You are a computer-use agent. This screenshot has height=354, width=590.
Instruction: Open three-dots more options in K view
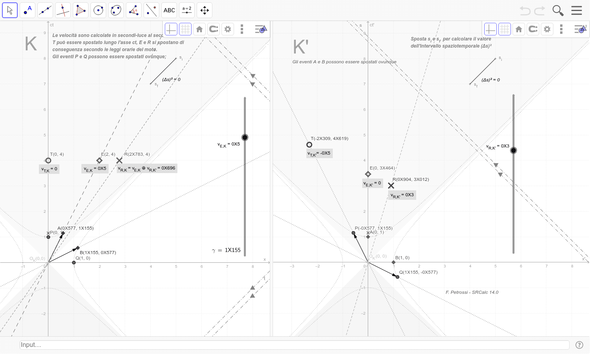coord(242,29)
